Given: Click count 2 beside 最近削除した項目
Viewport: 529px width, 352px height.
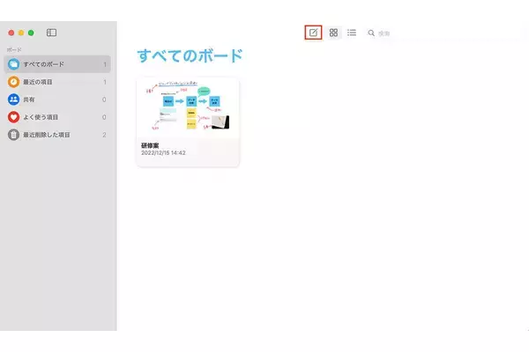Looking at the screenshot, I should pyautogui.click(x=104, y=135).
